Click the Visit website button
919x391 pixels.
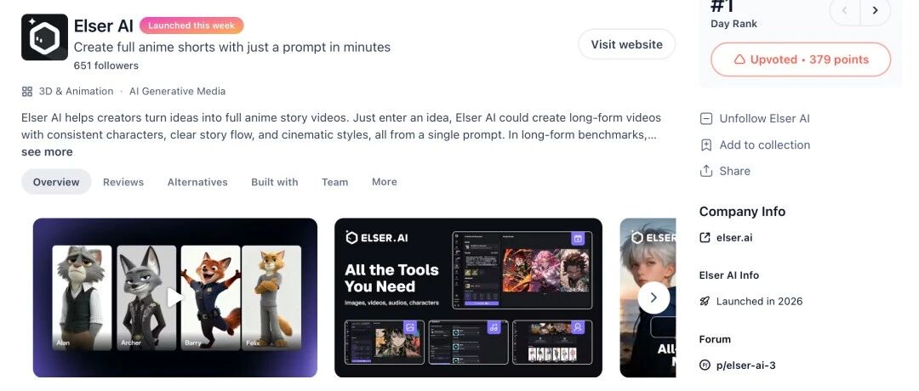[x=626, y=44]
